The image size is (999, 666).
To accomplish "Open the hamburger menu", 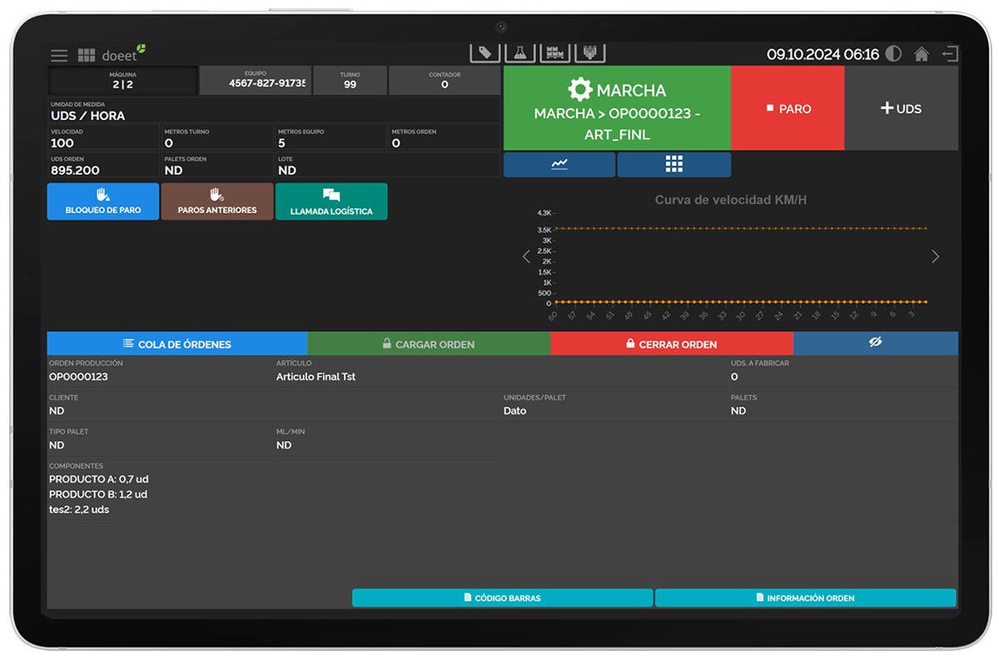I will 59,56.
